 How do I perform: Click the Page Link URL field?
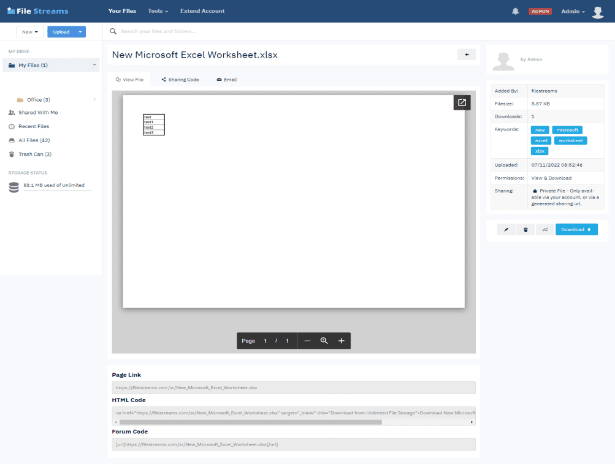(294, 387)
